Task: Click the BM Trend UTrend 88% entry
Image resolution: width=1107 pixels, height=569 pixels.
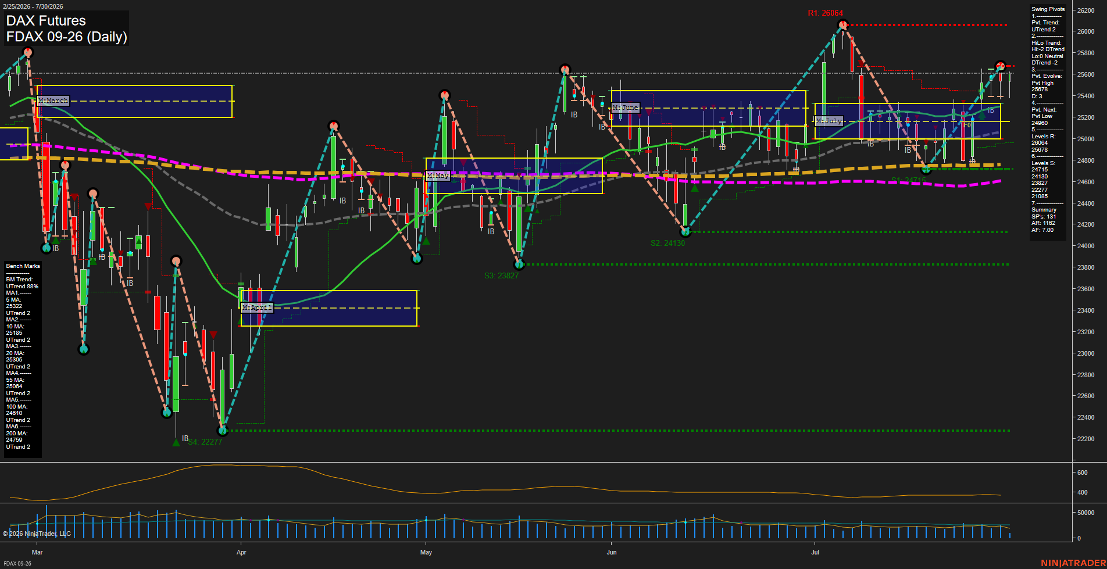Action: 22,283
